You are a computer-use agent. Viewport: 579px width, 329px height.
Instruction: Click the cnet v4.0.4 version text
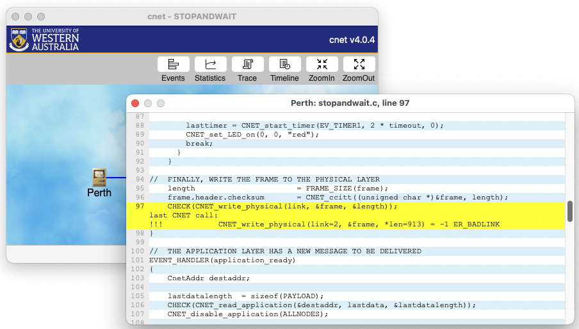tap(352, 40)
